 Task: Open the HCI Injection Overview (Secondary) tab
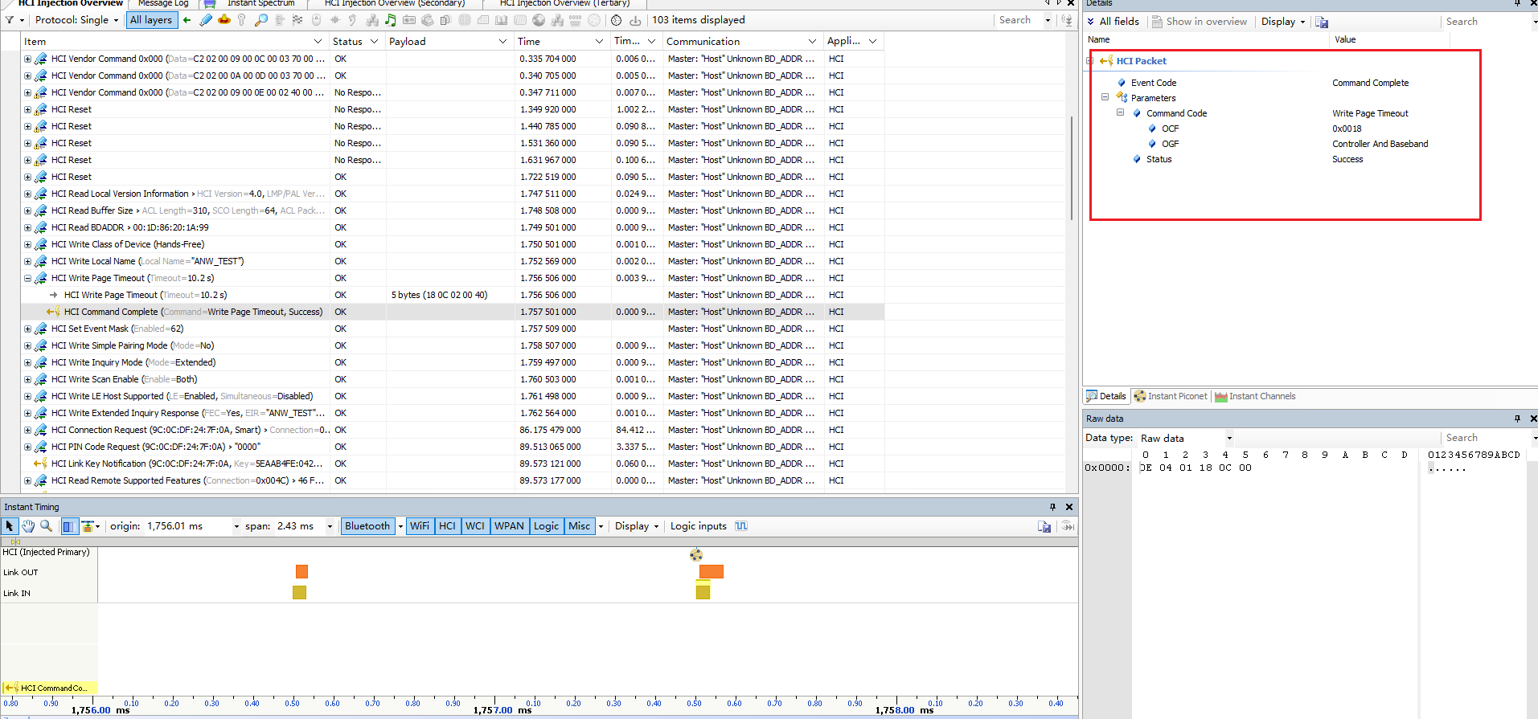point(395,3)
